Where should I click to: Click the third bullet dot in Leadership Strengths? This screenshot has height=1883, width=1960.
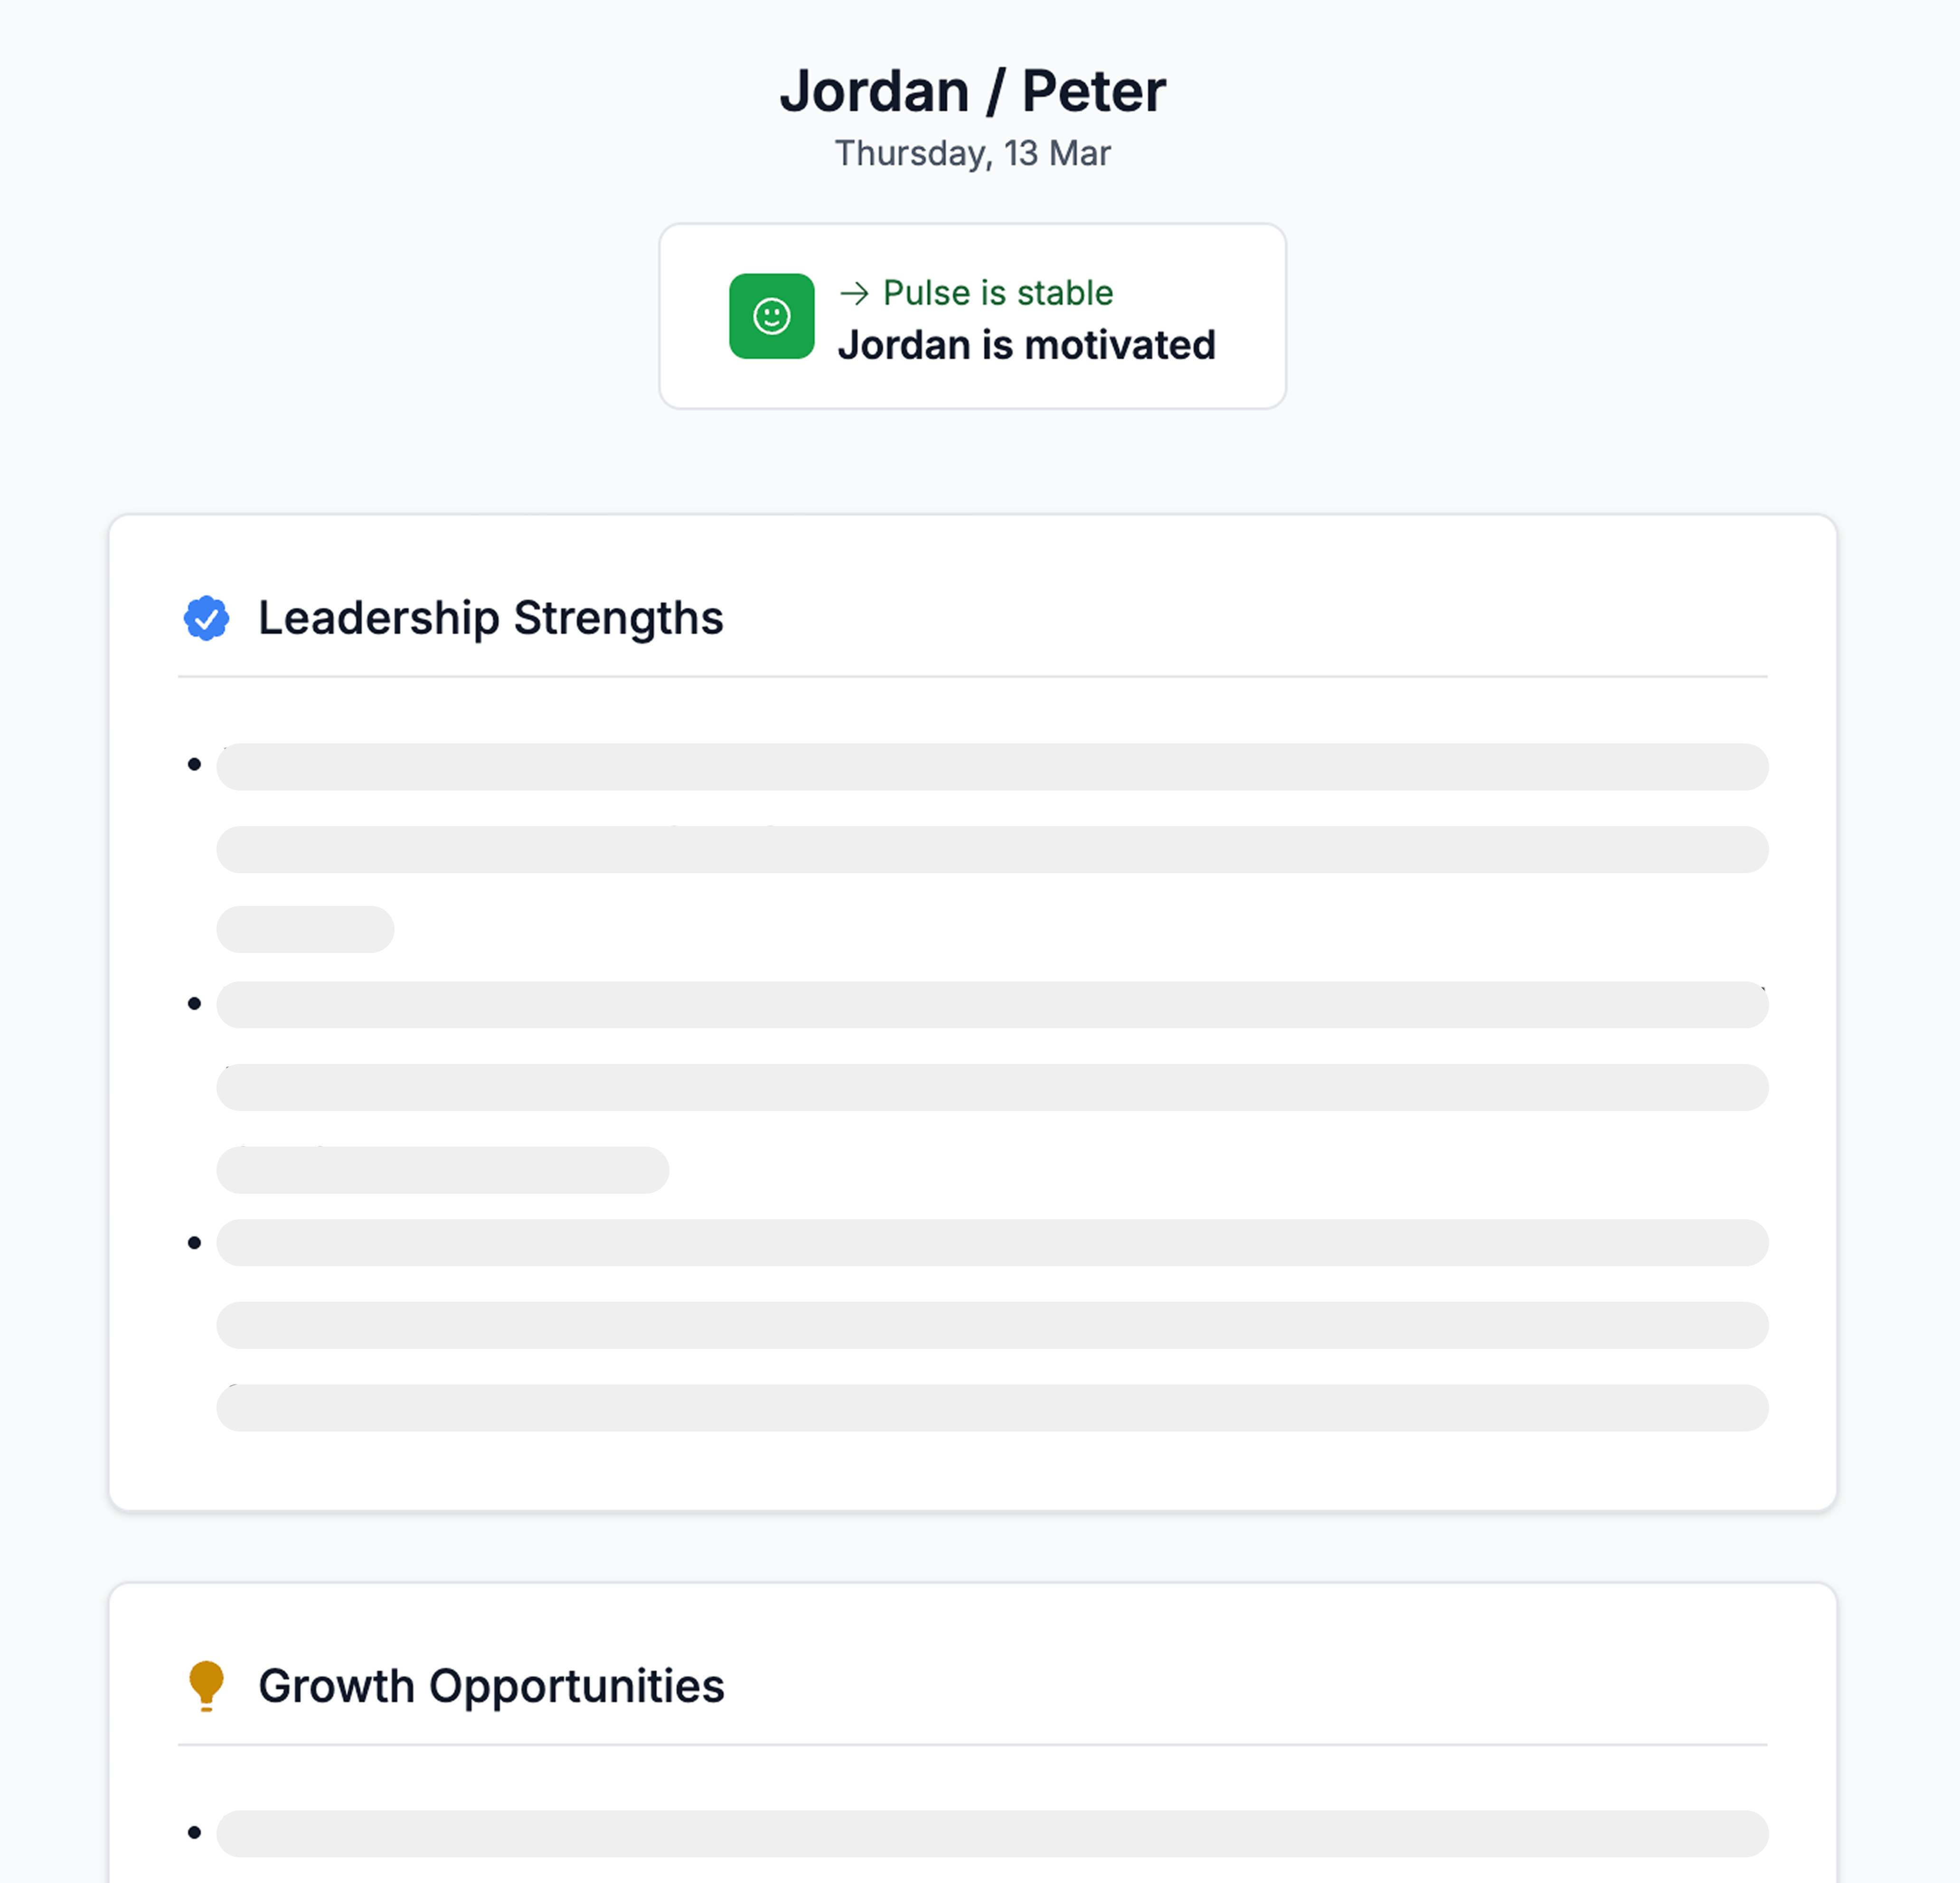pos(194,1242)
